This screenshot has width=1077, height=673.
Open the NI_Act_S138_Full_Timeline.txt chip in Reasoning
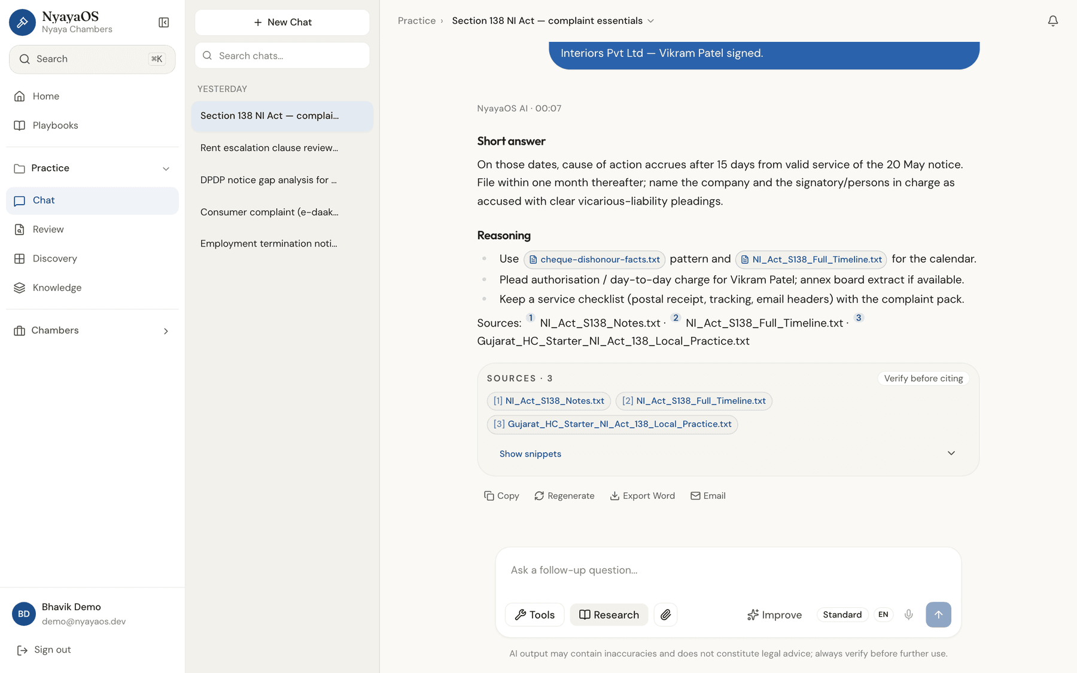click(x=811, y=260)
